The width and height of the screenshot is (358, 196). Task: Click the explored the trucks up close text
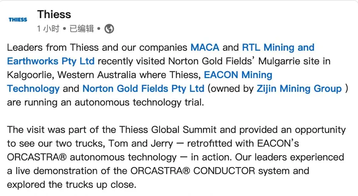point(71,184)
